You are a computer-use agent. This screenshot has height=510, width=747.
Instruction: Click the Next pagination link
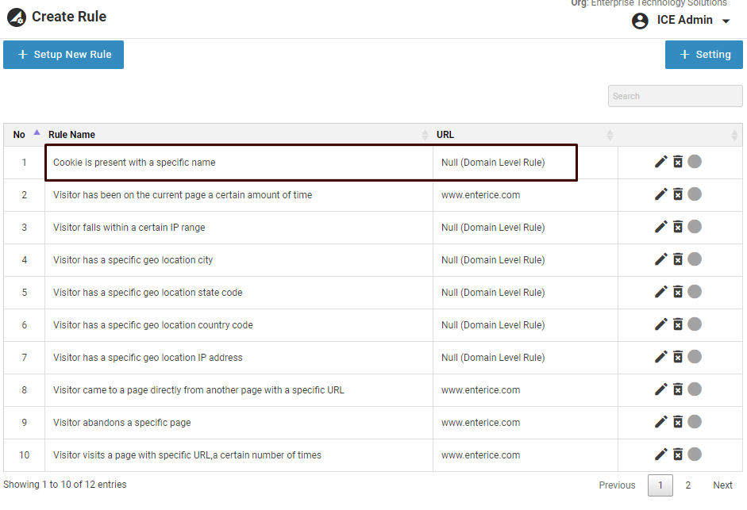[722, 485]
